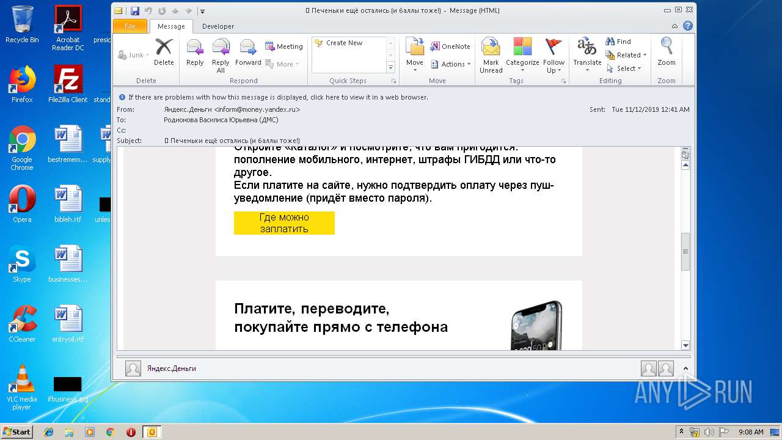Click the Outlook taskbar button
The width and height of the screenshot is (782, 440).
point(152,432)
